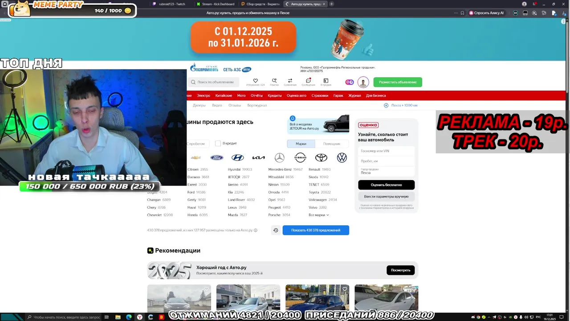Open Edge in the Windows taskbar
The image size is (570, 321).
(129, 317)
